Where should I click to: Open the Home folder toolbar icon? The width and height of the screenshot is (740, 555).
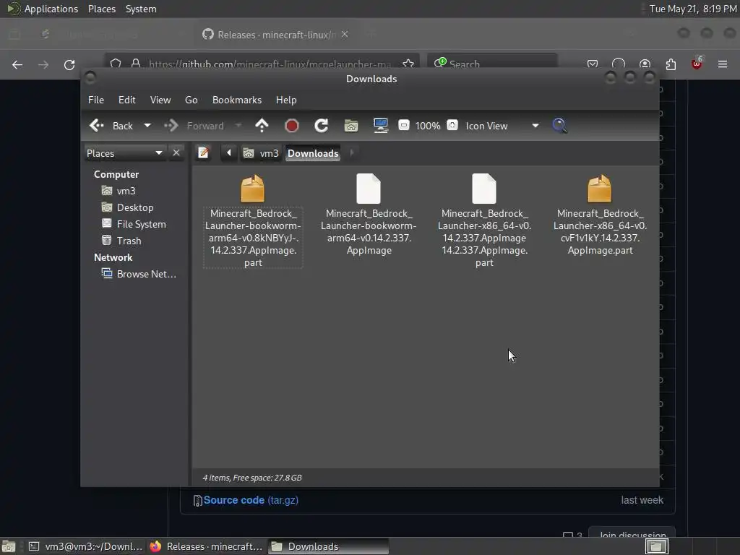351,126
